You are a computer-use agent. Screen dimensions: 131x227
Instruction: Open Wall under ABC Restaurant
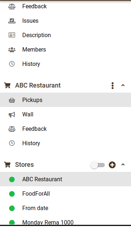click(65, 114)
